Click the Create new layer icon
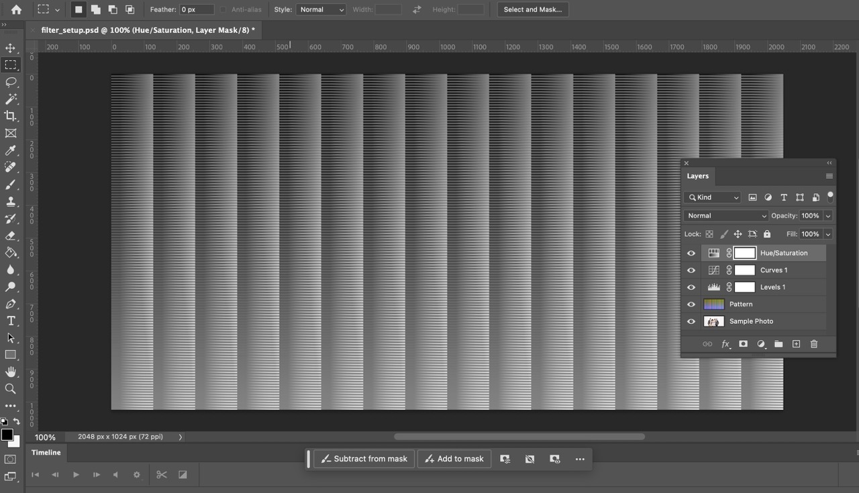The width and height of the screenshot is (859, 493). coord(796,344)
